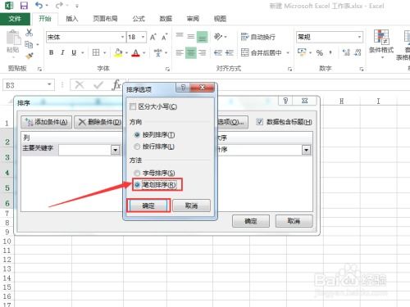
Task: Switch to the 插入 ribbon tab
Action: pyautogui.click(x=72, y=19)
